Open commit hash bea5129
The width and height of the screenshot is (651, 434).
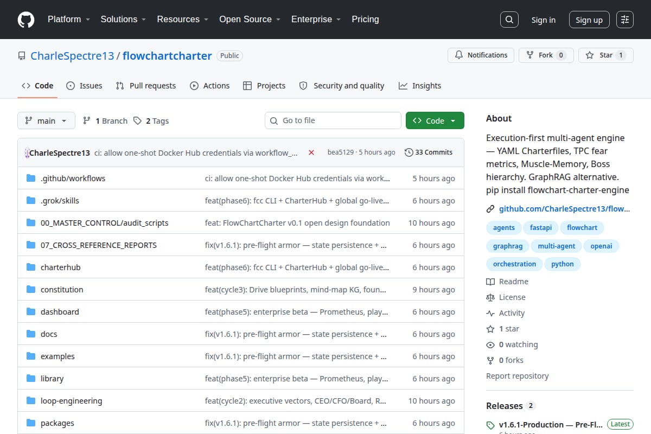[340, 152]
